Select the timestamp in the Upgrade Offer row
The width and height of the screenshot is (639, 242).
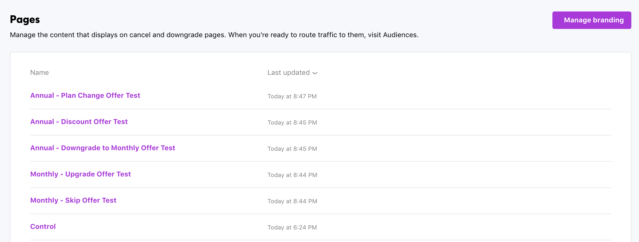pos(292,175)
